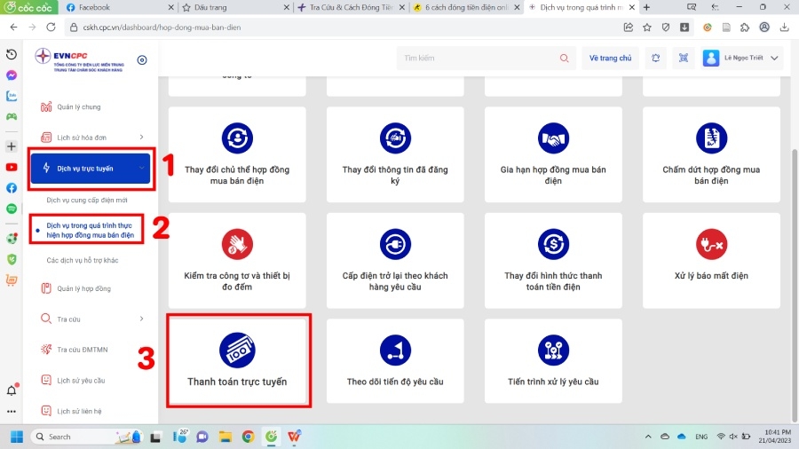
Task: Show hidden system tray icons
Action: (x=648, y=437)
